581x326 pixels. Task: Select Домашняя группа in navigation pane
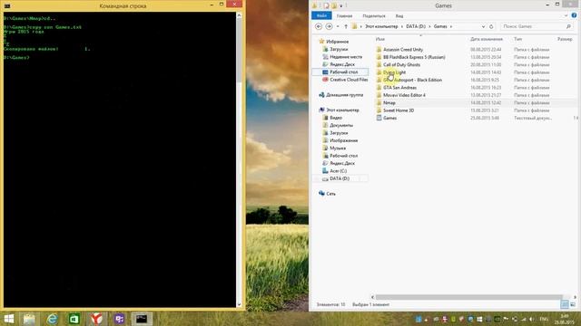pos(344,95)
